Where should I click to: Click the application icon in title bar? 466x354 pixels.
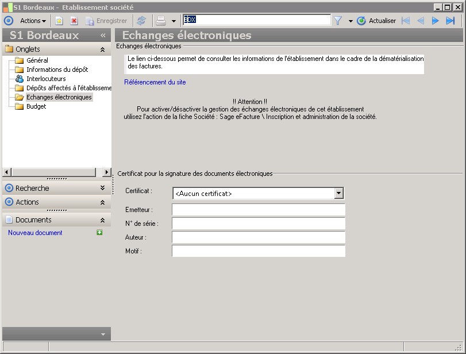tap(7, 7)
